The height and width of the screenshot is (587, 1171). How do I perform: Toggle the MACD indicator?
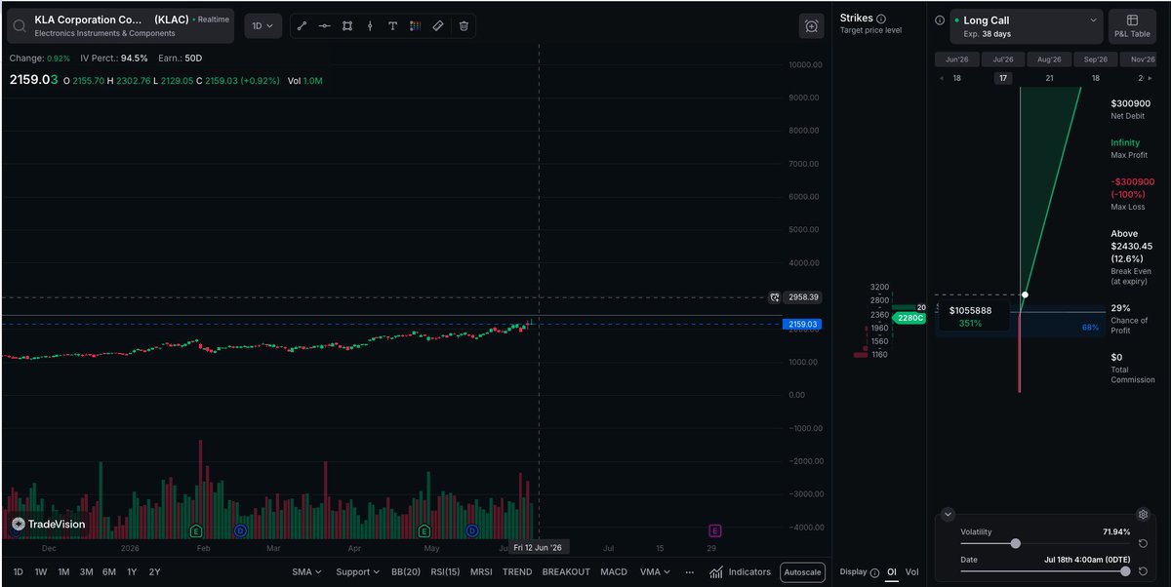(x=614, y=572)
